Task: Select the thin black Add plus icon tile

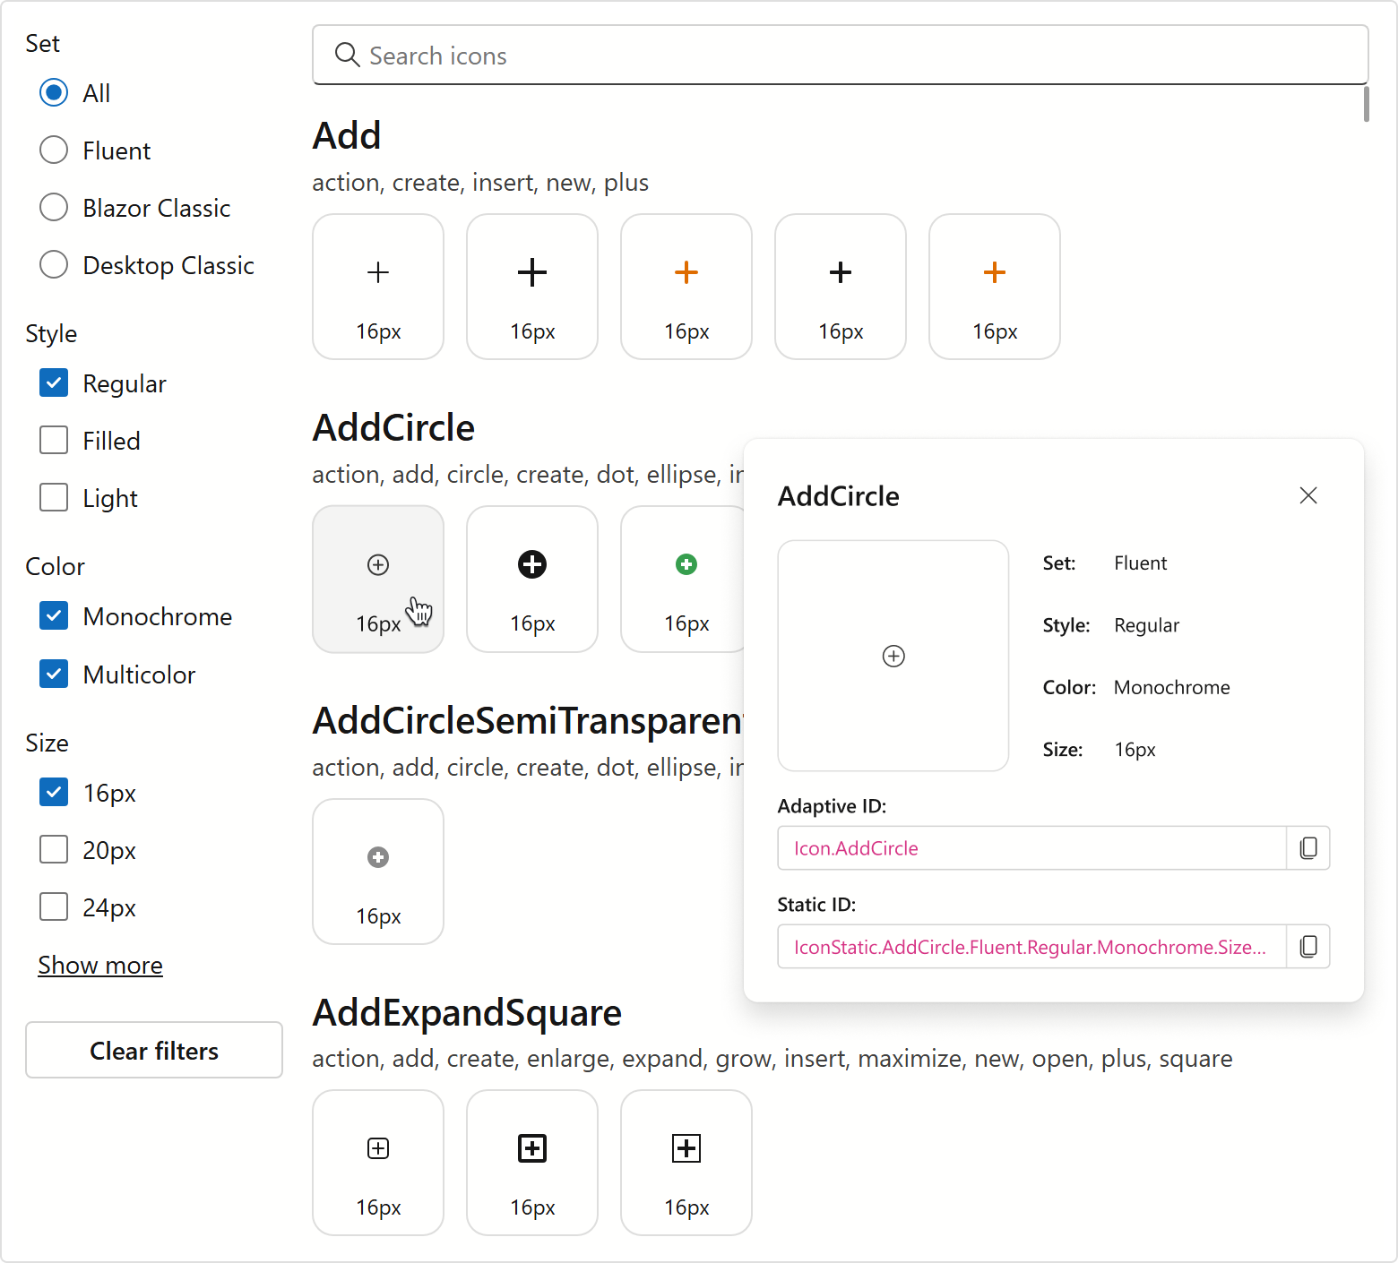Action: pyautogui.click(x=378, y=287)
